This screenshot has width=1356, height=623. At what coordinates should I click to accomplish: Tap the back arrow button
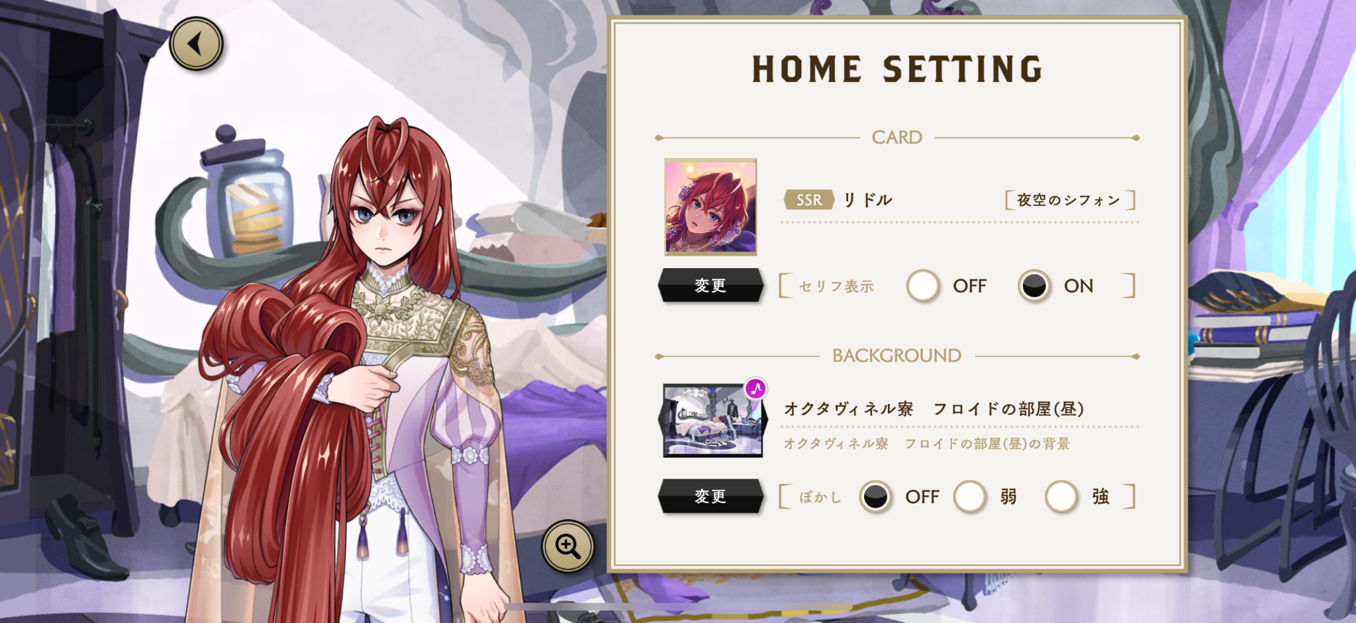(196, 44)
